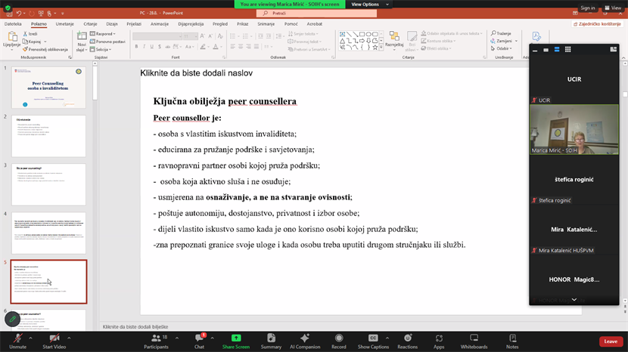
Task: Click the Novi slajd button
Action: click(x=82, y=42)
